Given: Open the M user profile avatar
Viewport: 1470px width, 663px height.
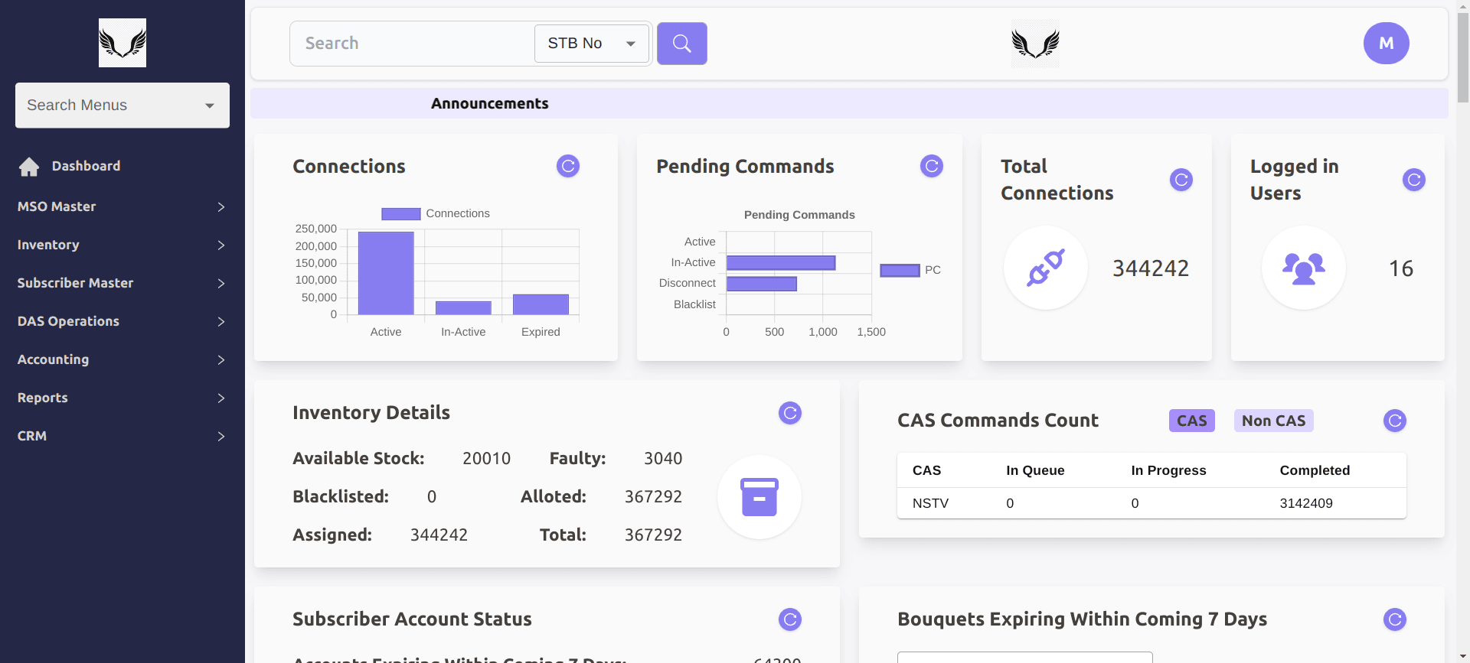Looking at the screenshot, I should (x=1386, y=44).
